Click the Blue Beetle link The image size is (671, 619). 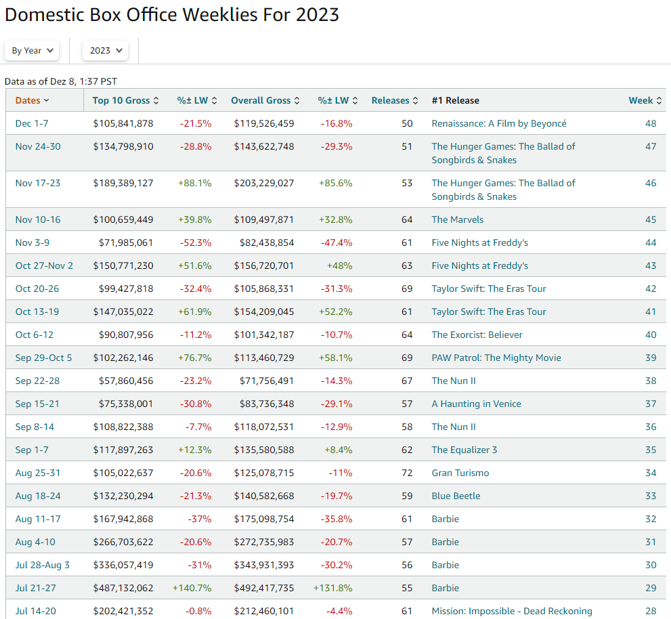click(456, 496)
